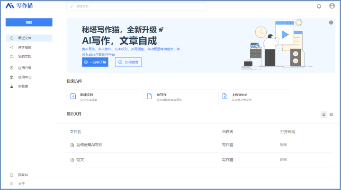Open the file 如何使用AI写作
Image resolution: width=341 pixels, height=190 pixels.
(89, 145)
